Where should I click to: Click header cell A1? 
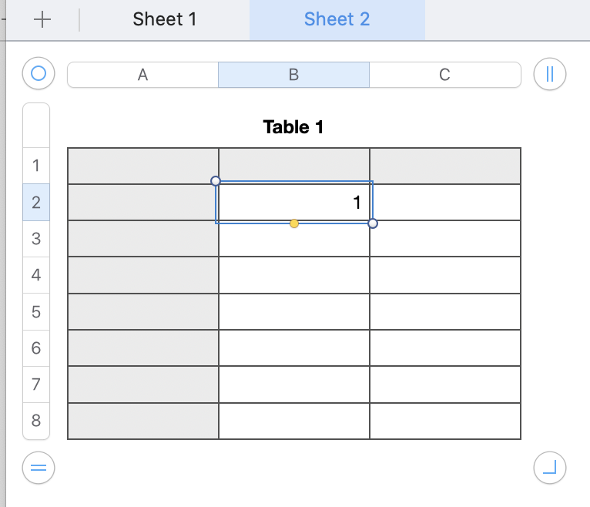click(x=142, y=166)
